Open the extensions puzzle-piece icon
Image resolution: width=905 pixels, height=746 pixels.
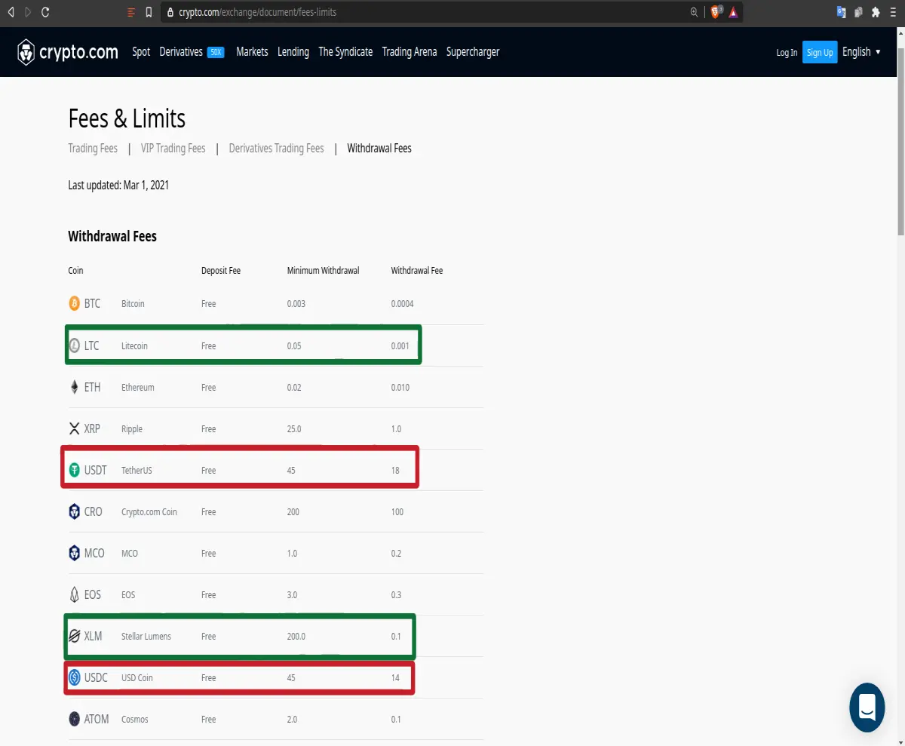click(x=876, y=12)
